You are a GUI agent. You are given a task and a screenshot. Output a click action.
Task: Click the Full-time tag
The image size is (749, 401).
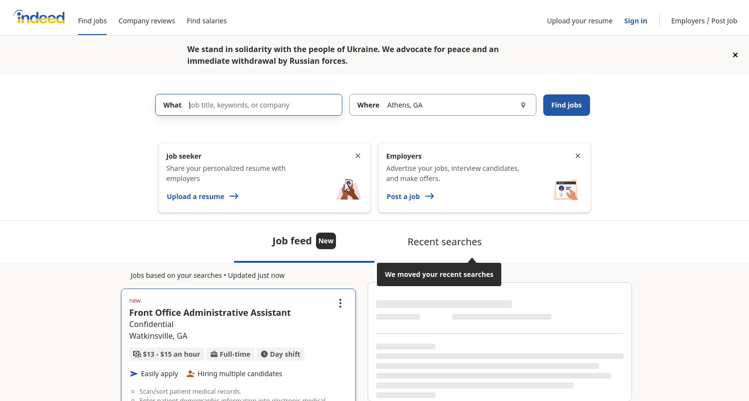(x=230, y=354)
